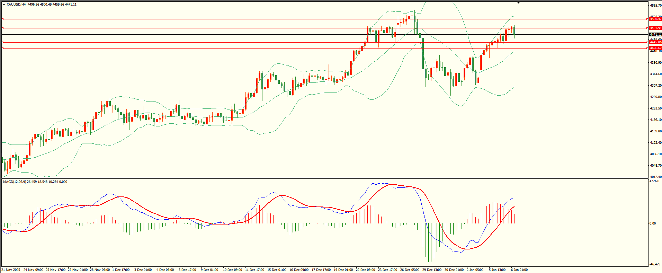Open the dropdown arrow beside XAUUSD,H4
Viewport: 662px width, 273px height.
pyautogui.click(x=4, y=5)
